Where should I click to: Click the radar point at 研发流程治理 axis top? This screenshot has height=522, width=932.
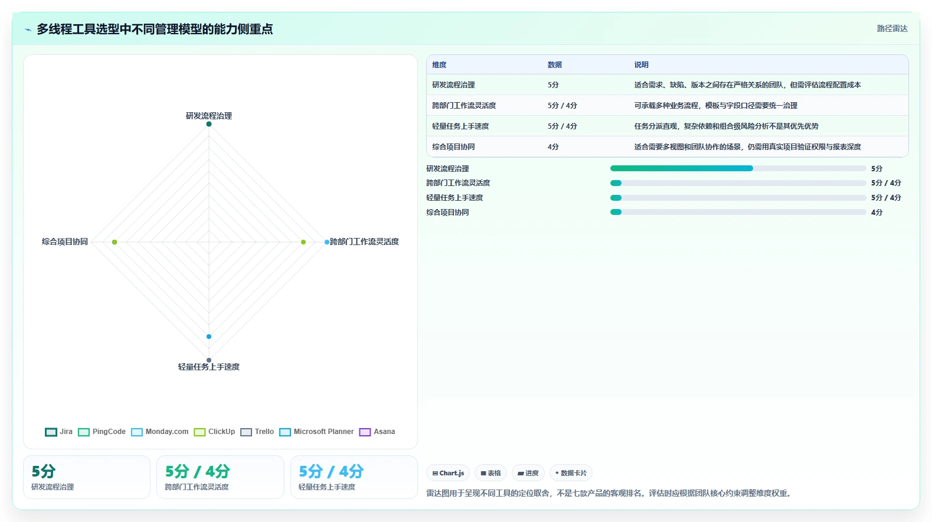point(209,124)
